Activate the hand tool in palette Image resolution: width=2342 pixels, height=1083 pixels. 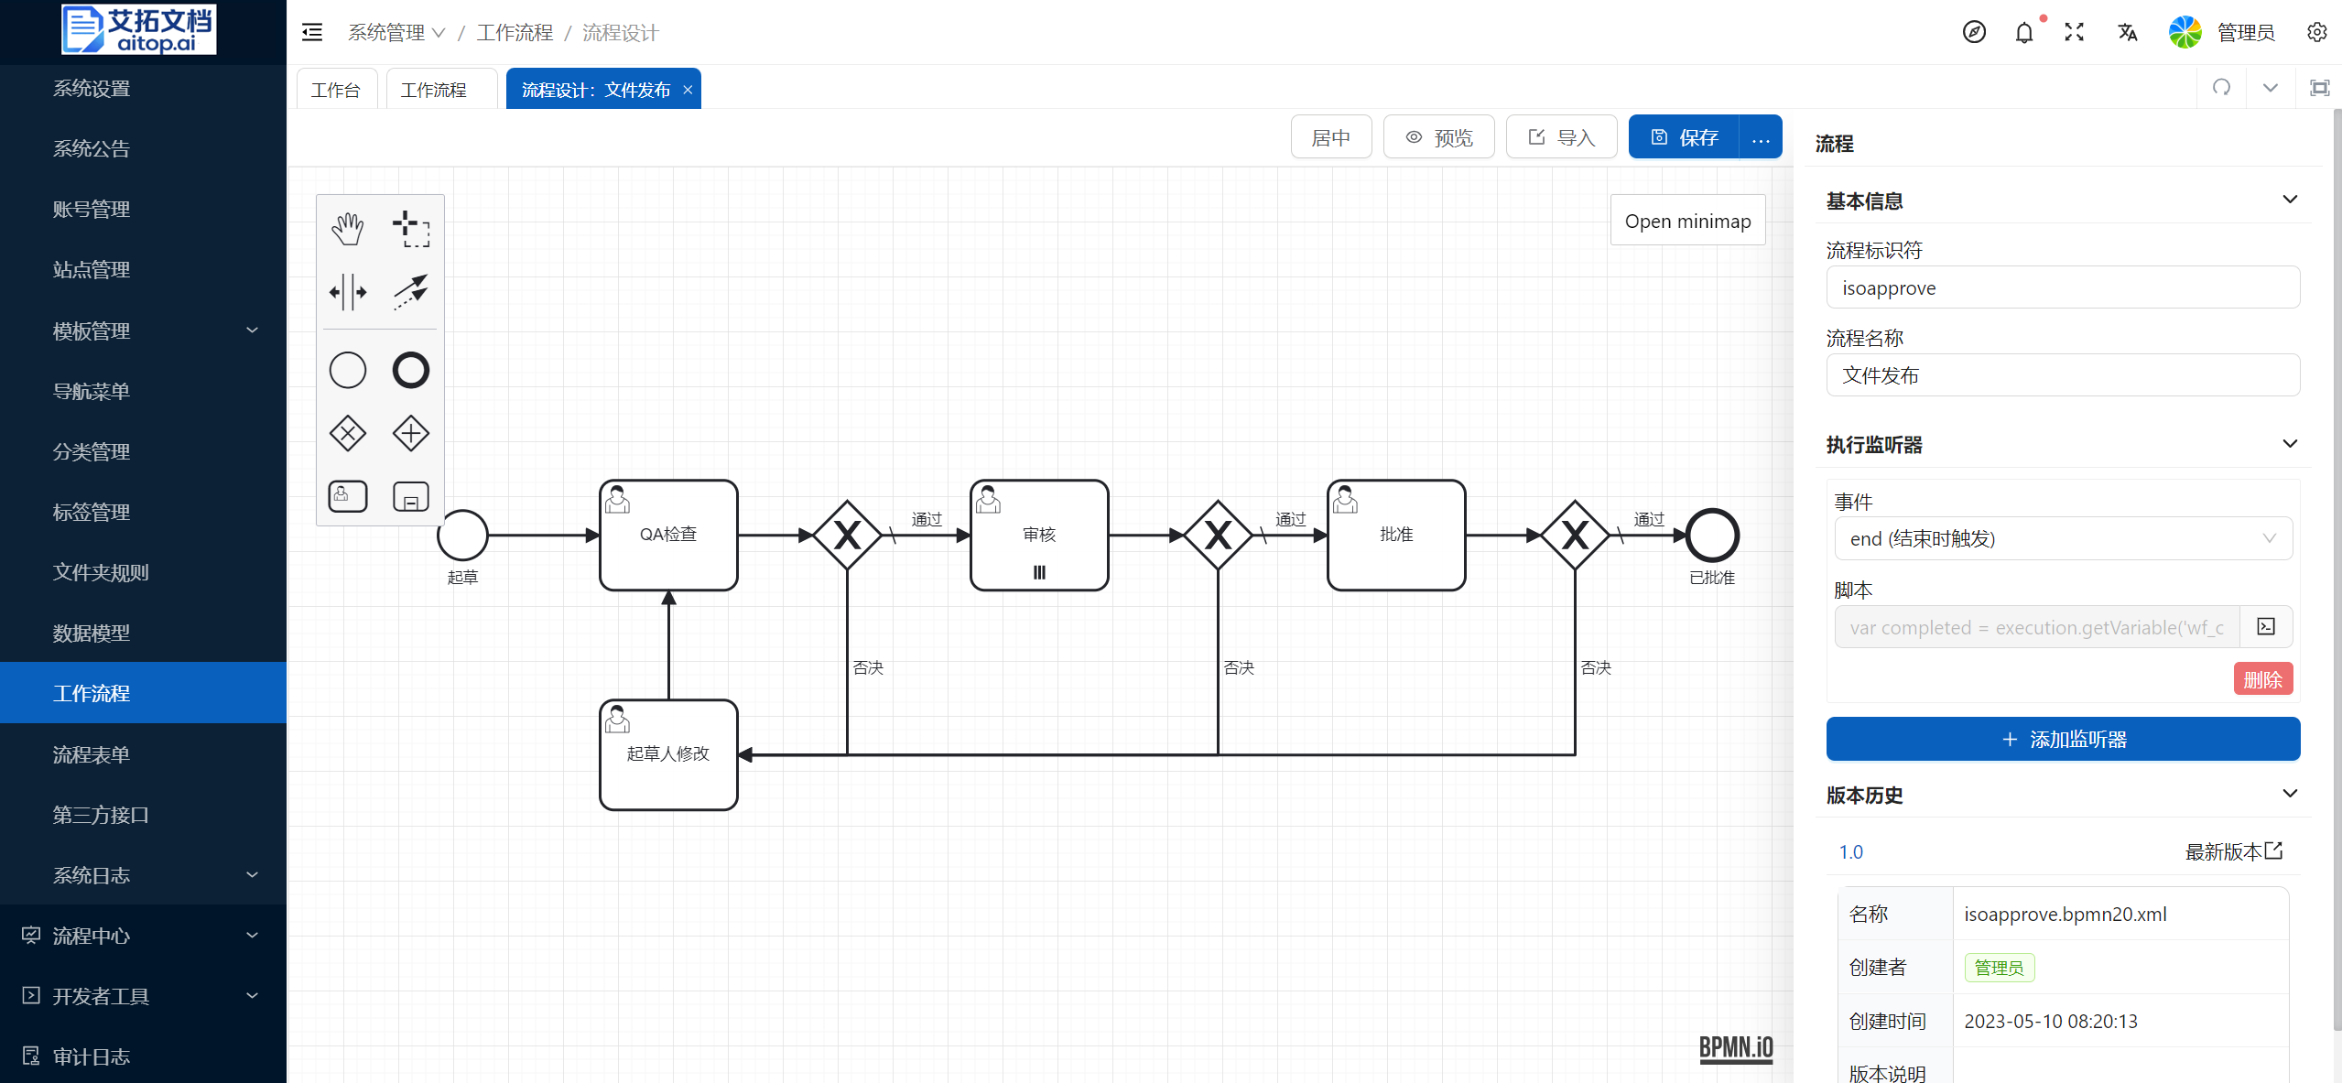click(x=347, y=229)
